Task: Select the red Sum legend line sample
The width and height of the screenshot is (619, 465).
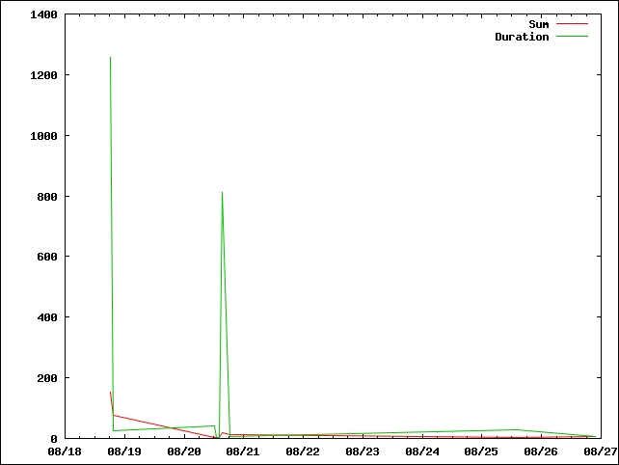Action: (x=572, y=24)
